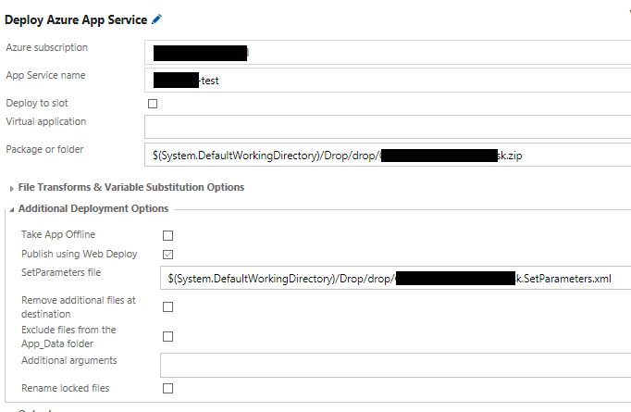Enable Remove additional files at destination

[x=167, y=306]
